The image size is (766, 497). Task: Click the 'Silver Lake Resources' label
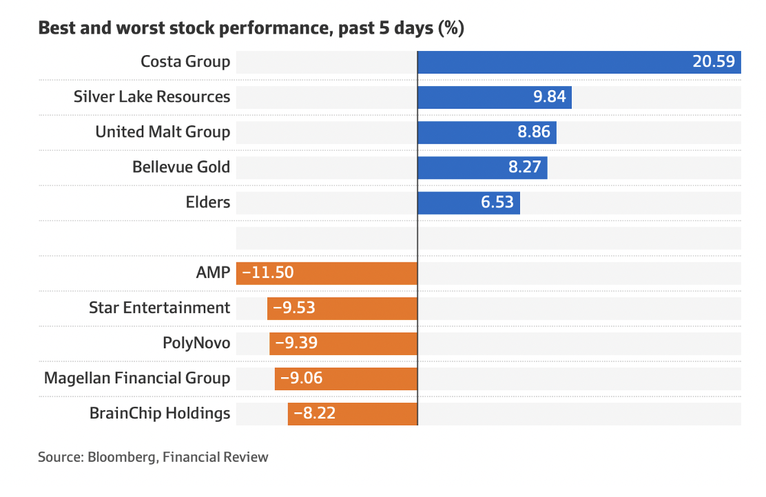click(152, 97)
